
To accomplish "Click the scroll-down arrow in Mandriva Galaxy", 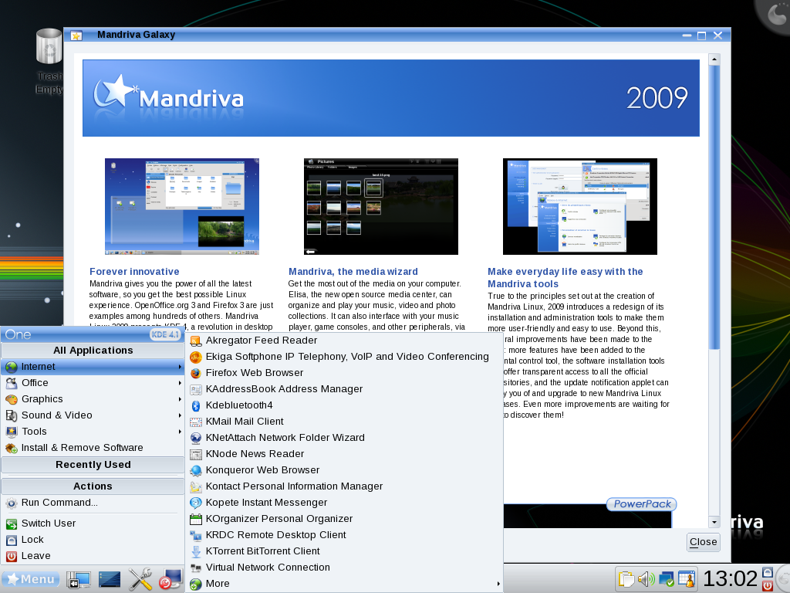I will 714,521.
